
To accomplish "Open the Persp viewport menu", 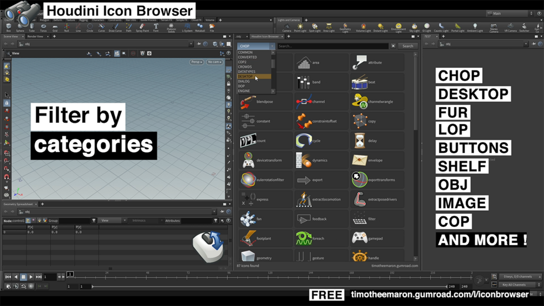I will [196, 62].
